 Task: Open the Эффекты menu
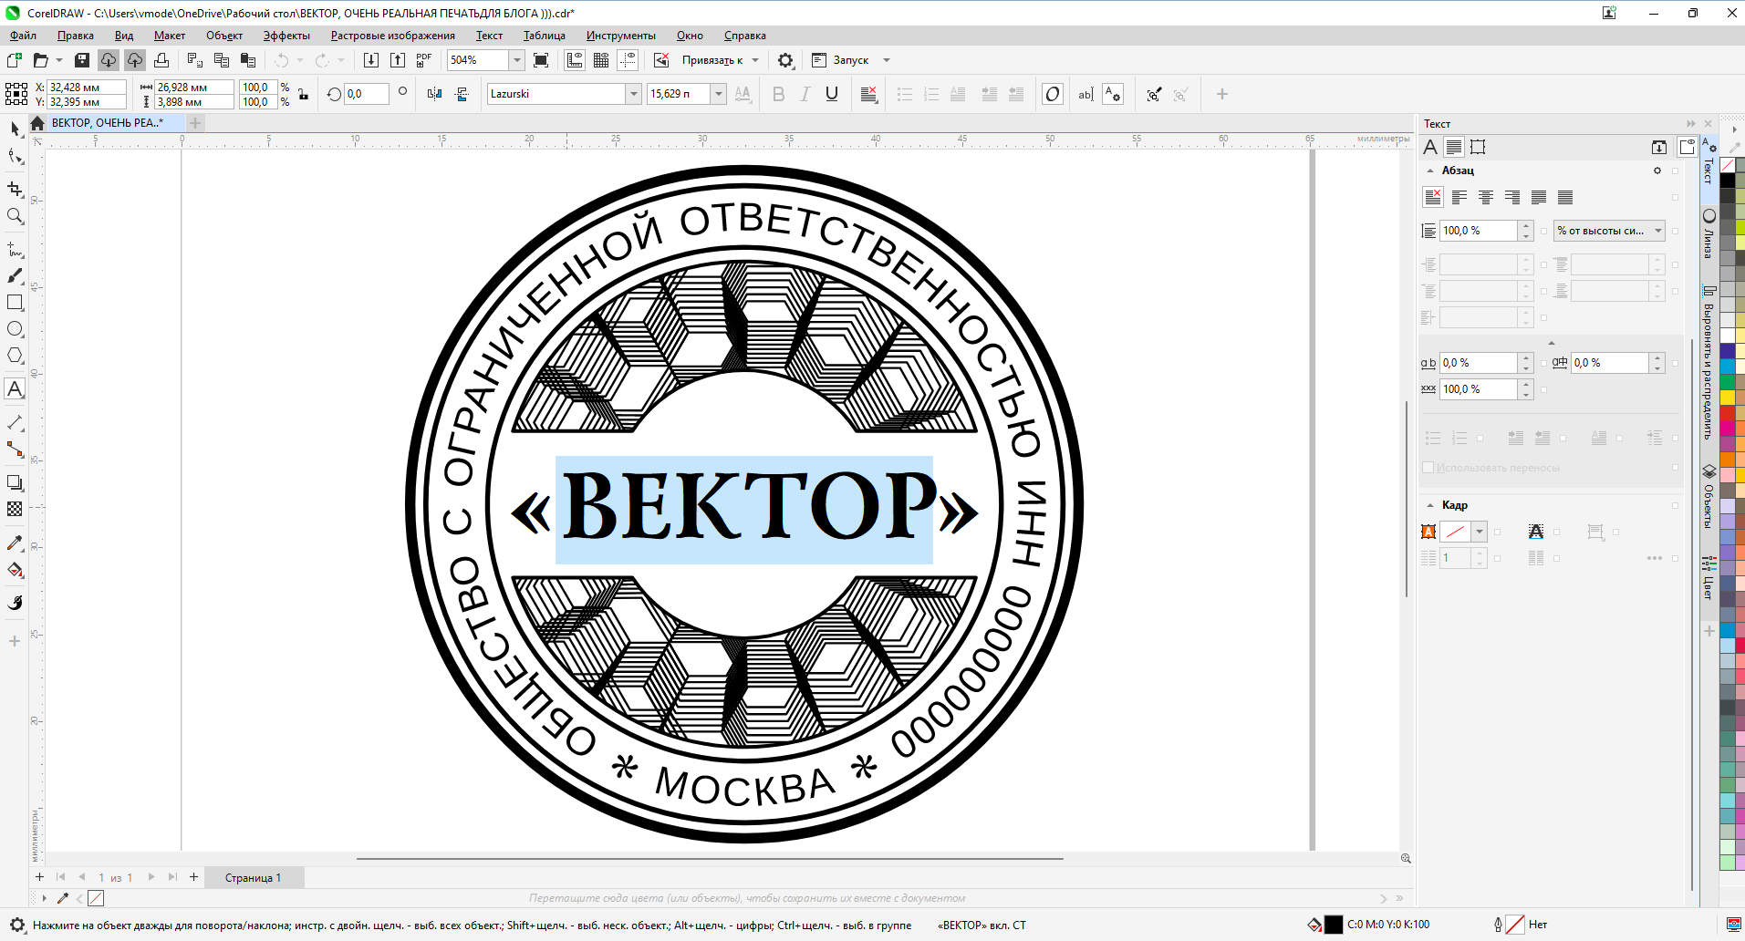coord(286,36)
